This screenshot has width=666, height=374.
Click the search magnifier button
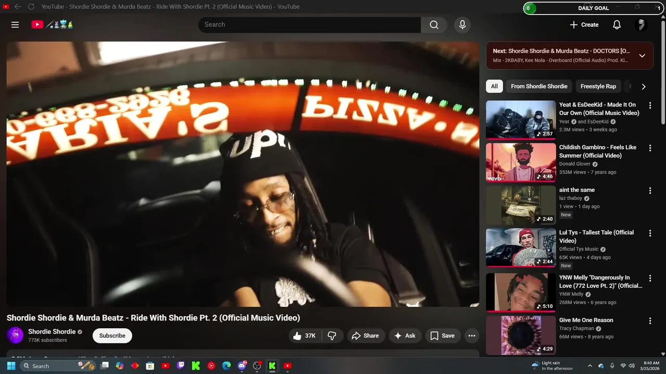434,24
